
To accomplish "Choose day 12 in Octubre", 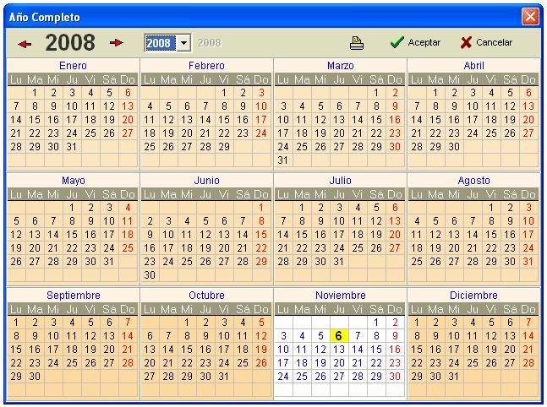I will coord(261,335).
